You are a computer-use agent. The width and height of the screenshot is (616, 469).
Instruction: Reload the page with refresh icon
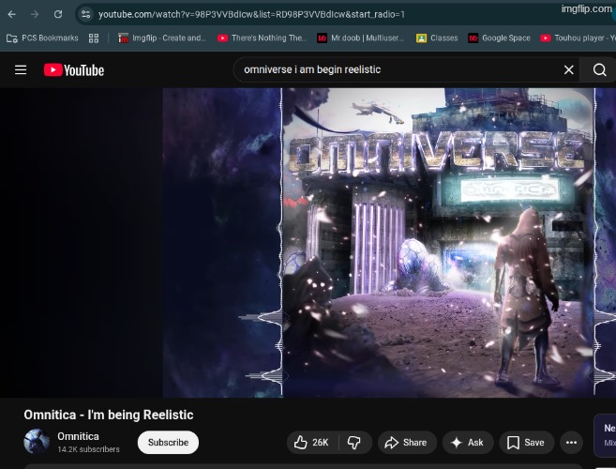[58, 15]
